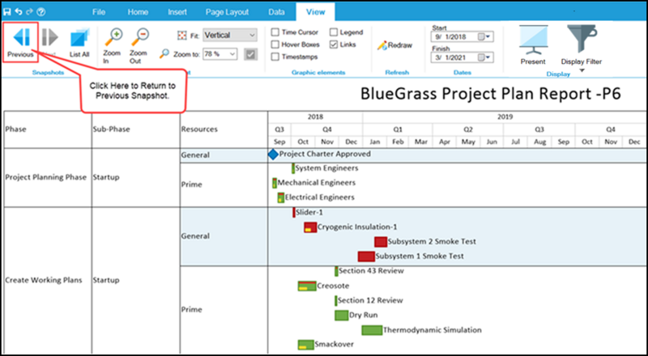Open the Fit Vertical dropdown
Viewport: 648px width, 356px height.
(230, 35)
